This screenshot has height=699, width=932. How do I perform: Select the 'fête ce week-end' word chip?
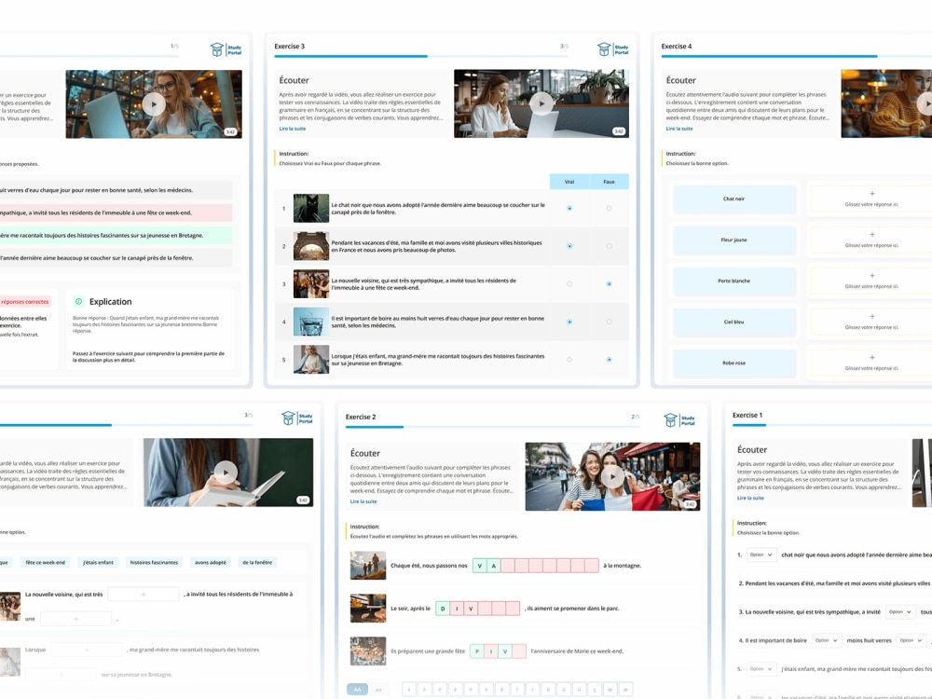[45, 562]
